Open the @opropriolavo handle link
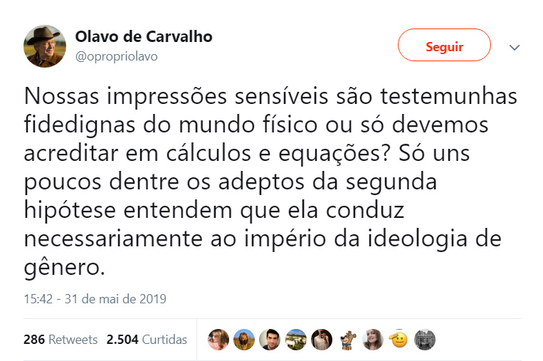This screenshot has width=543, height=361. tap(116, 56)
